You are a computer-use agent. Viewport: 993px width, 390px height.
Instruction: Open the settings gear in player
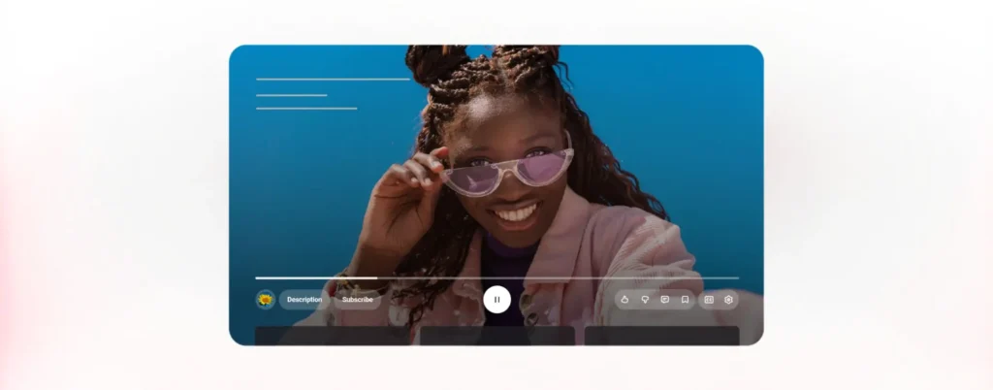pos(728,300)
